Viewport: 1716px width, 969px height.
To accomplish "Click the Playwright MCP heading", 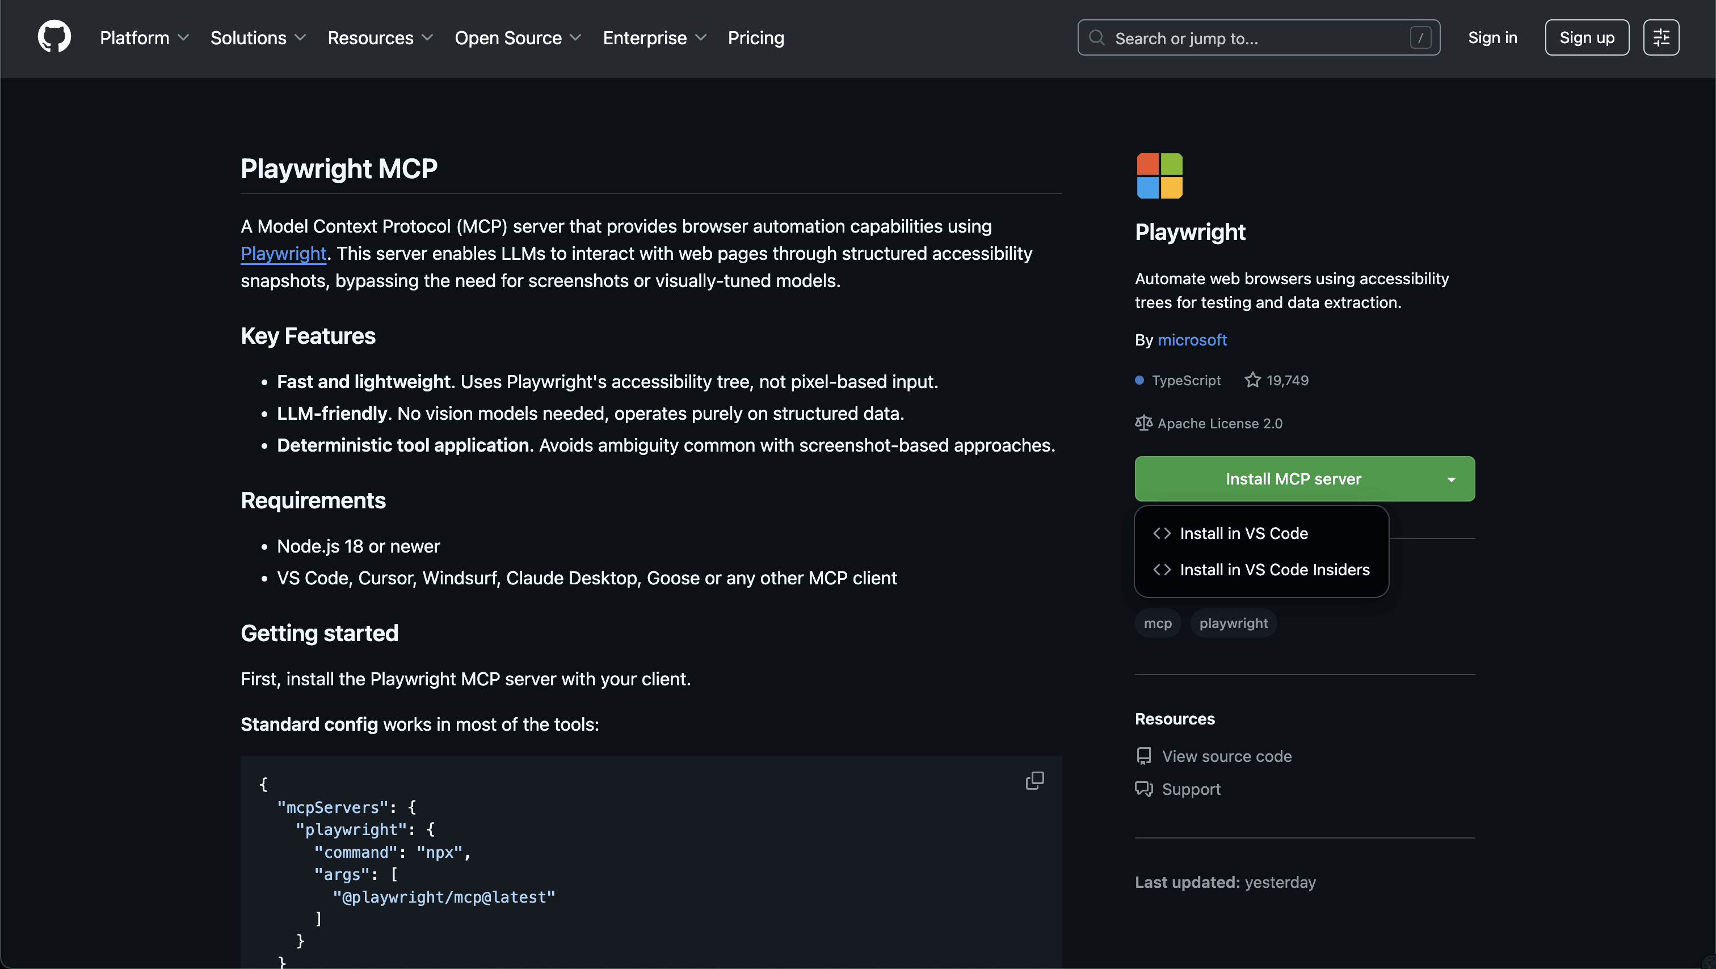I will pos(339,169).
